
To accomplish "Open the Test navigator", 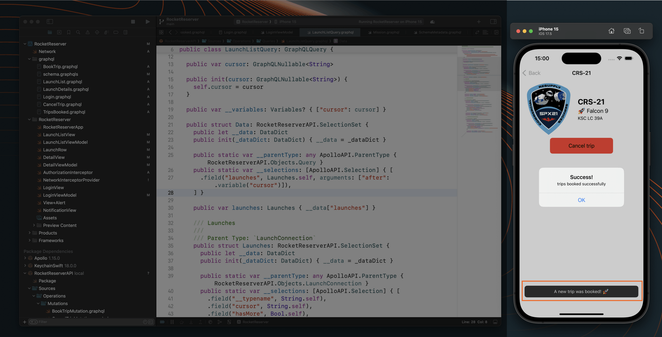I will click(97, 32).
